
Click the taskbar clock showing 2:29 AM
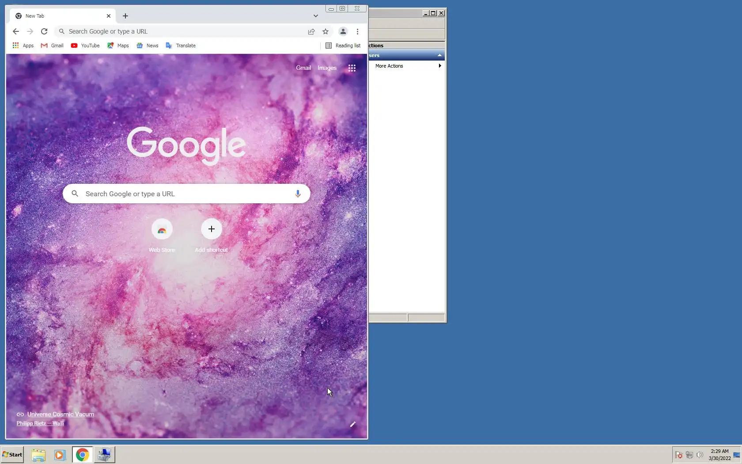pos(719,455)
